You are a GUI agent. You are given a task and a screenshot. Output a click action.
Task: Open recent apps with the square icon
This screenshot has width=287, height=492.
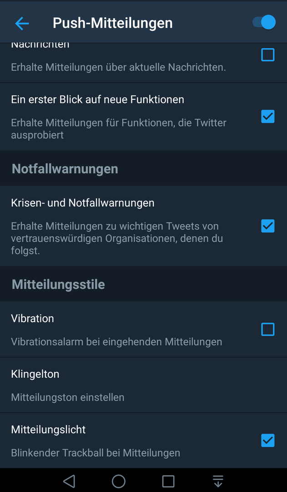click(x=168, y=481)
